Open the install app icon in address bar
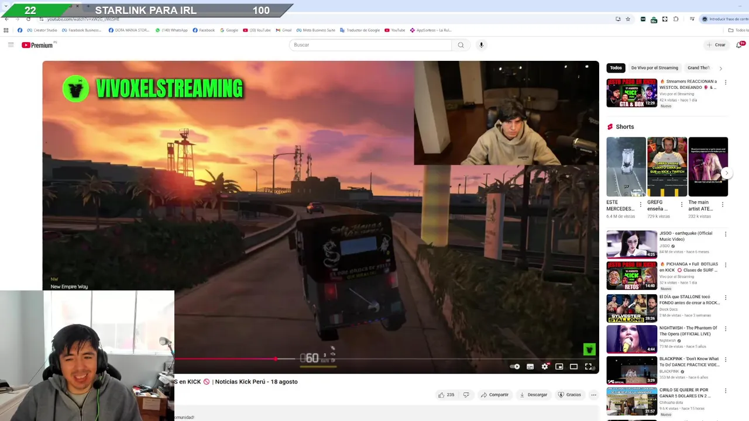This screenshot has width=749, height=421. [x=618, y=19]
